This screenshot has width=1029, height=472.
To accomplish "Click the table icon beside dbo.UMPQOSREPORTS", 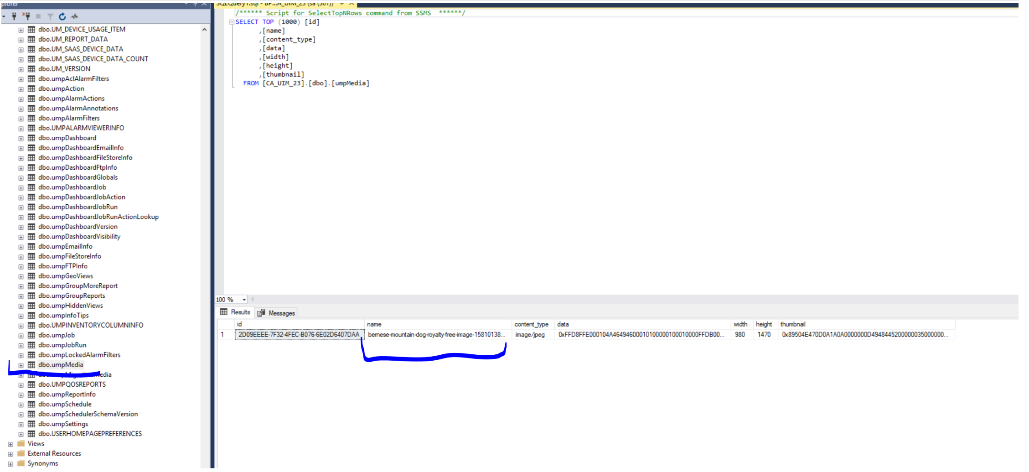I will click(x=31, y=384).
